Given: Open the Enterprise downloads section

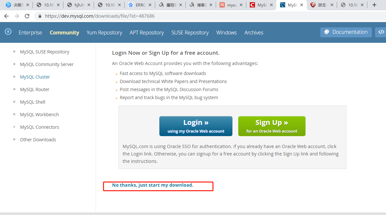Looking at the screenshot, I should point(30,33).
